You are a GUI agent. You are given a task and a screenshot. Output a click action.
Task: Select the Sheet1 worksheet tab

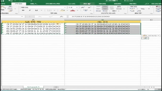pos(33,87)
